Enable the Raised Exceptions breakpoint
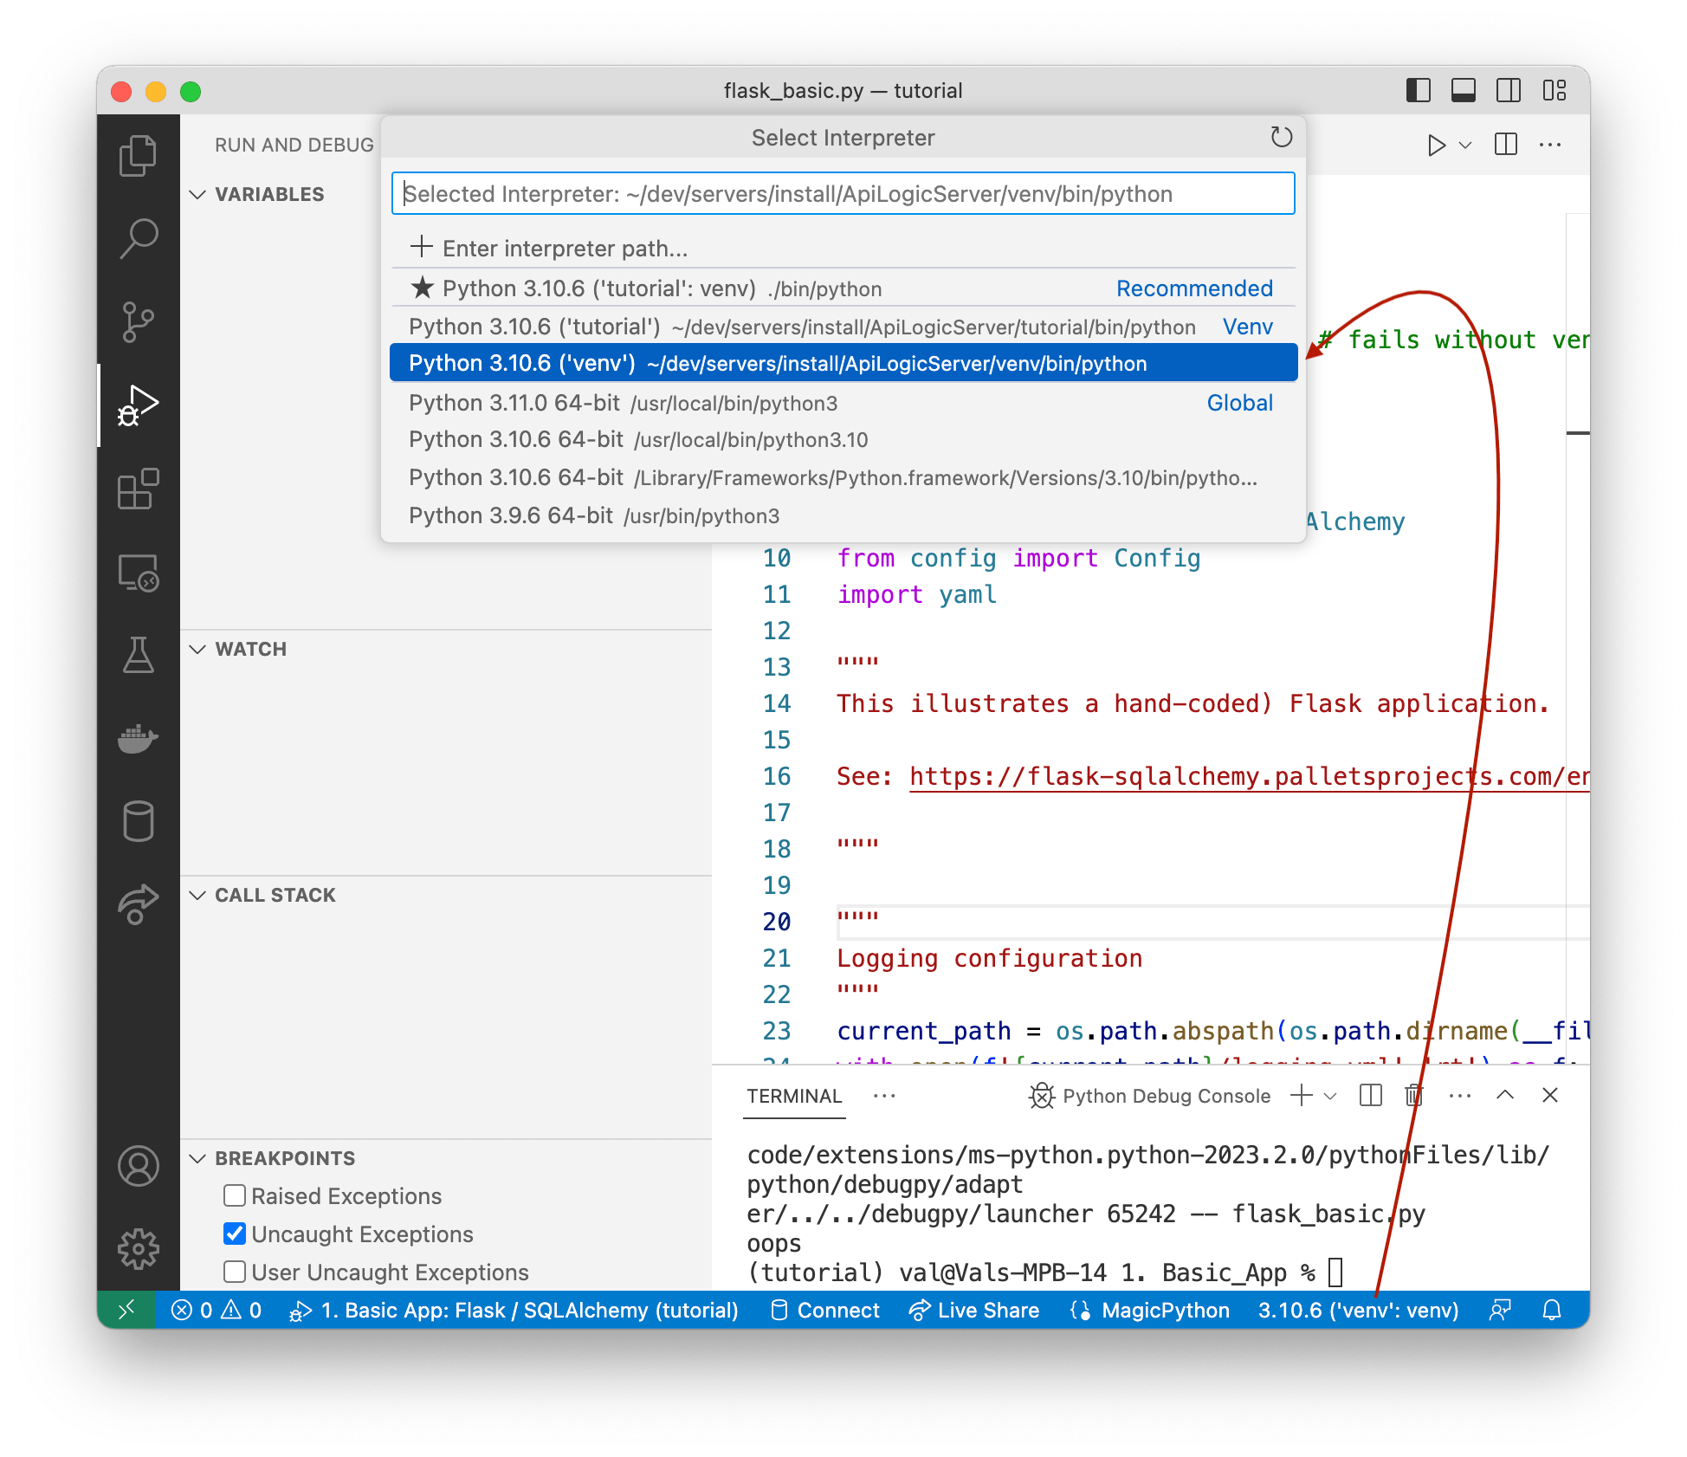The width and height of the screenshot is (1687, 1457). (235, 1195)
